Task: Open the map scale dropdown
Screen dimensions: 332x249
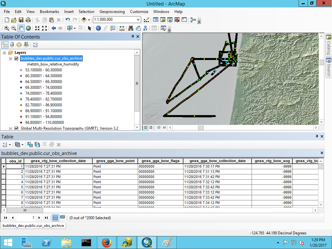Action: click(x=138, y=20)
